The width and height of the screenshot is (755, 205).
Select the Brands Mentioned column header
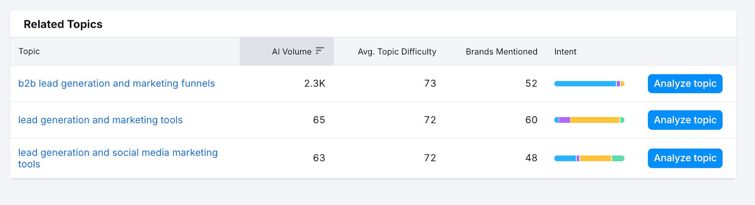coord(501,52)
